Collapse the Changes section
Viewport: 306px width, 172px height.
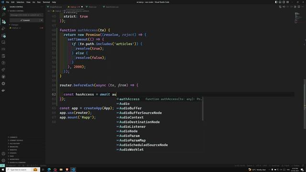15,25
